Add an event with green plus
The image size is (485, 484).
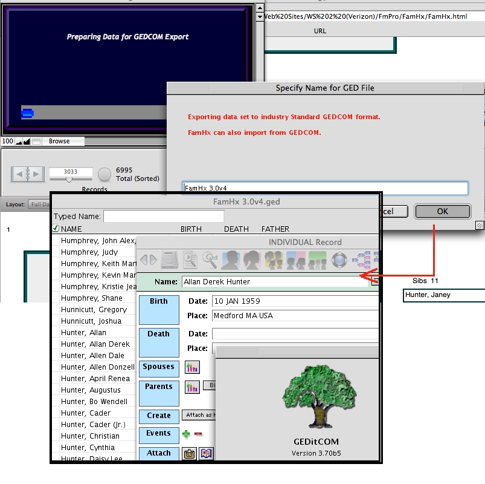(186, 434)
